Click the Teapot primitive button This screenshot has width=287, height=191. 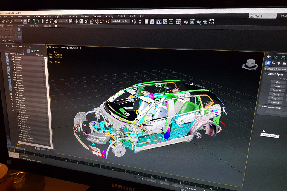coord(275,98)
